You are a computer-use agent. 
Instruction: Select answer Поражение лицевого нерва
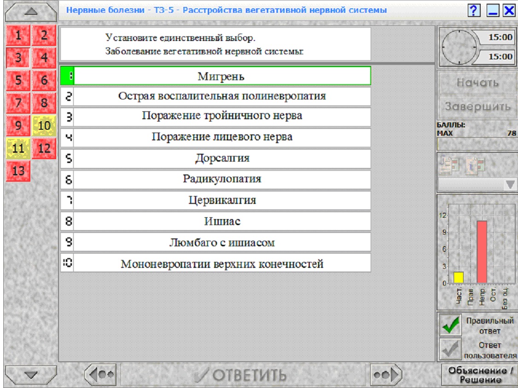tap(216, 137)
